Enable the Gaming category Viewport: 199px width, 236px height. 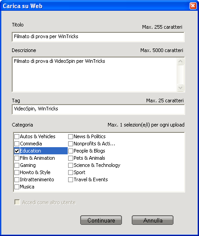click(x=17, y=165)
